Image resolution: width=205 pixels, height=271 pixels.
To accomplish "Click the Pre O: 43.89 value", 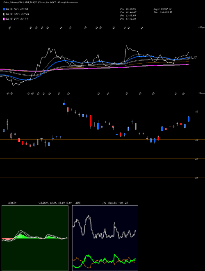I will tap(128, 9).
